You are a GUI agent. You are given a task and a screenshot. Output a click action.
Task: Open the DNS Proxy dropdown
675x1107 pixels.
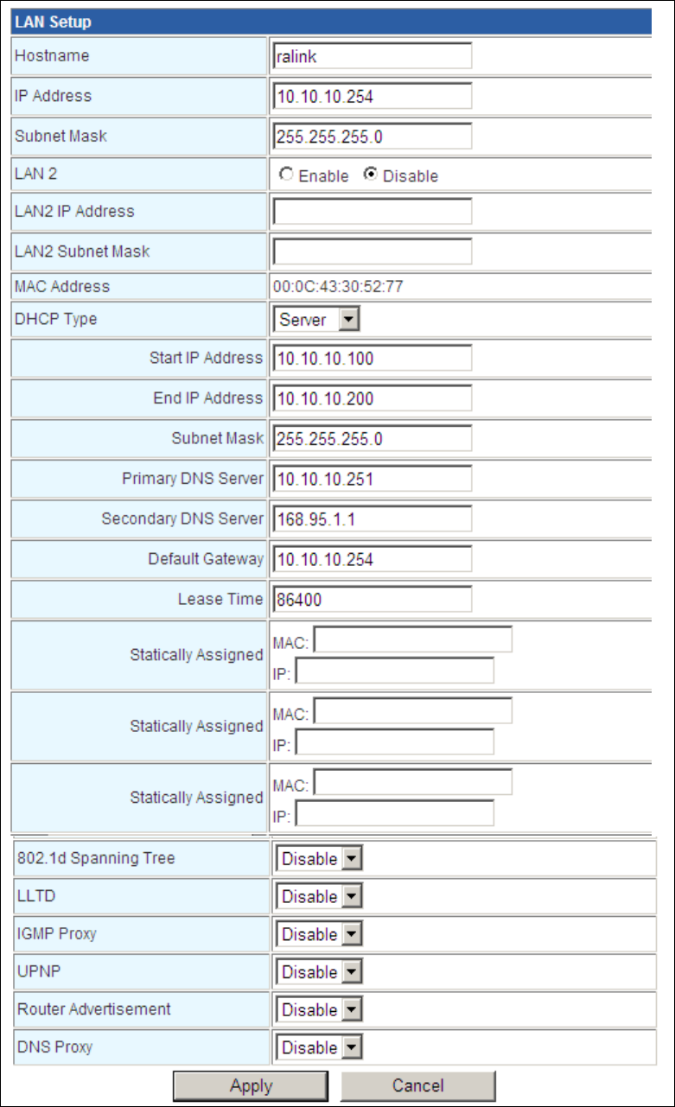[319, 1047]
